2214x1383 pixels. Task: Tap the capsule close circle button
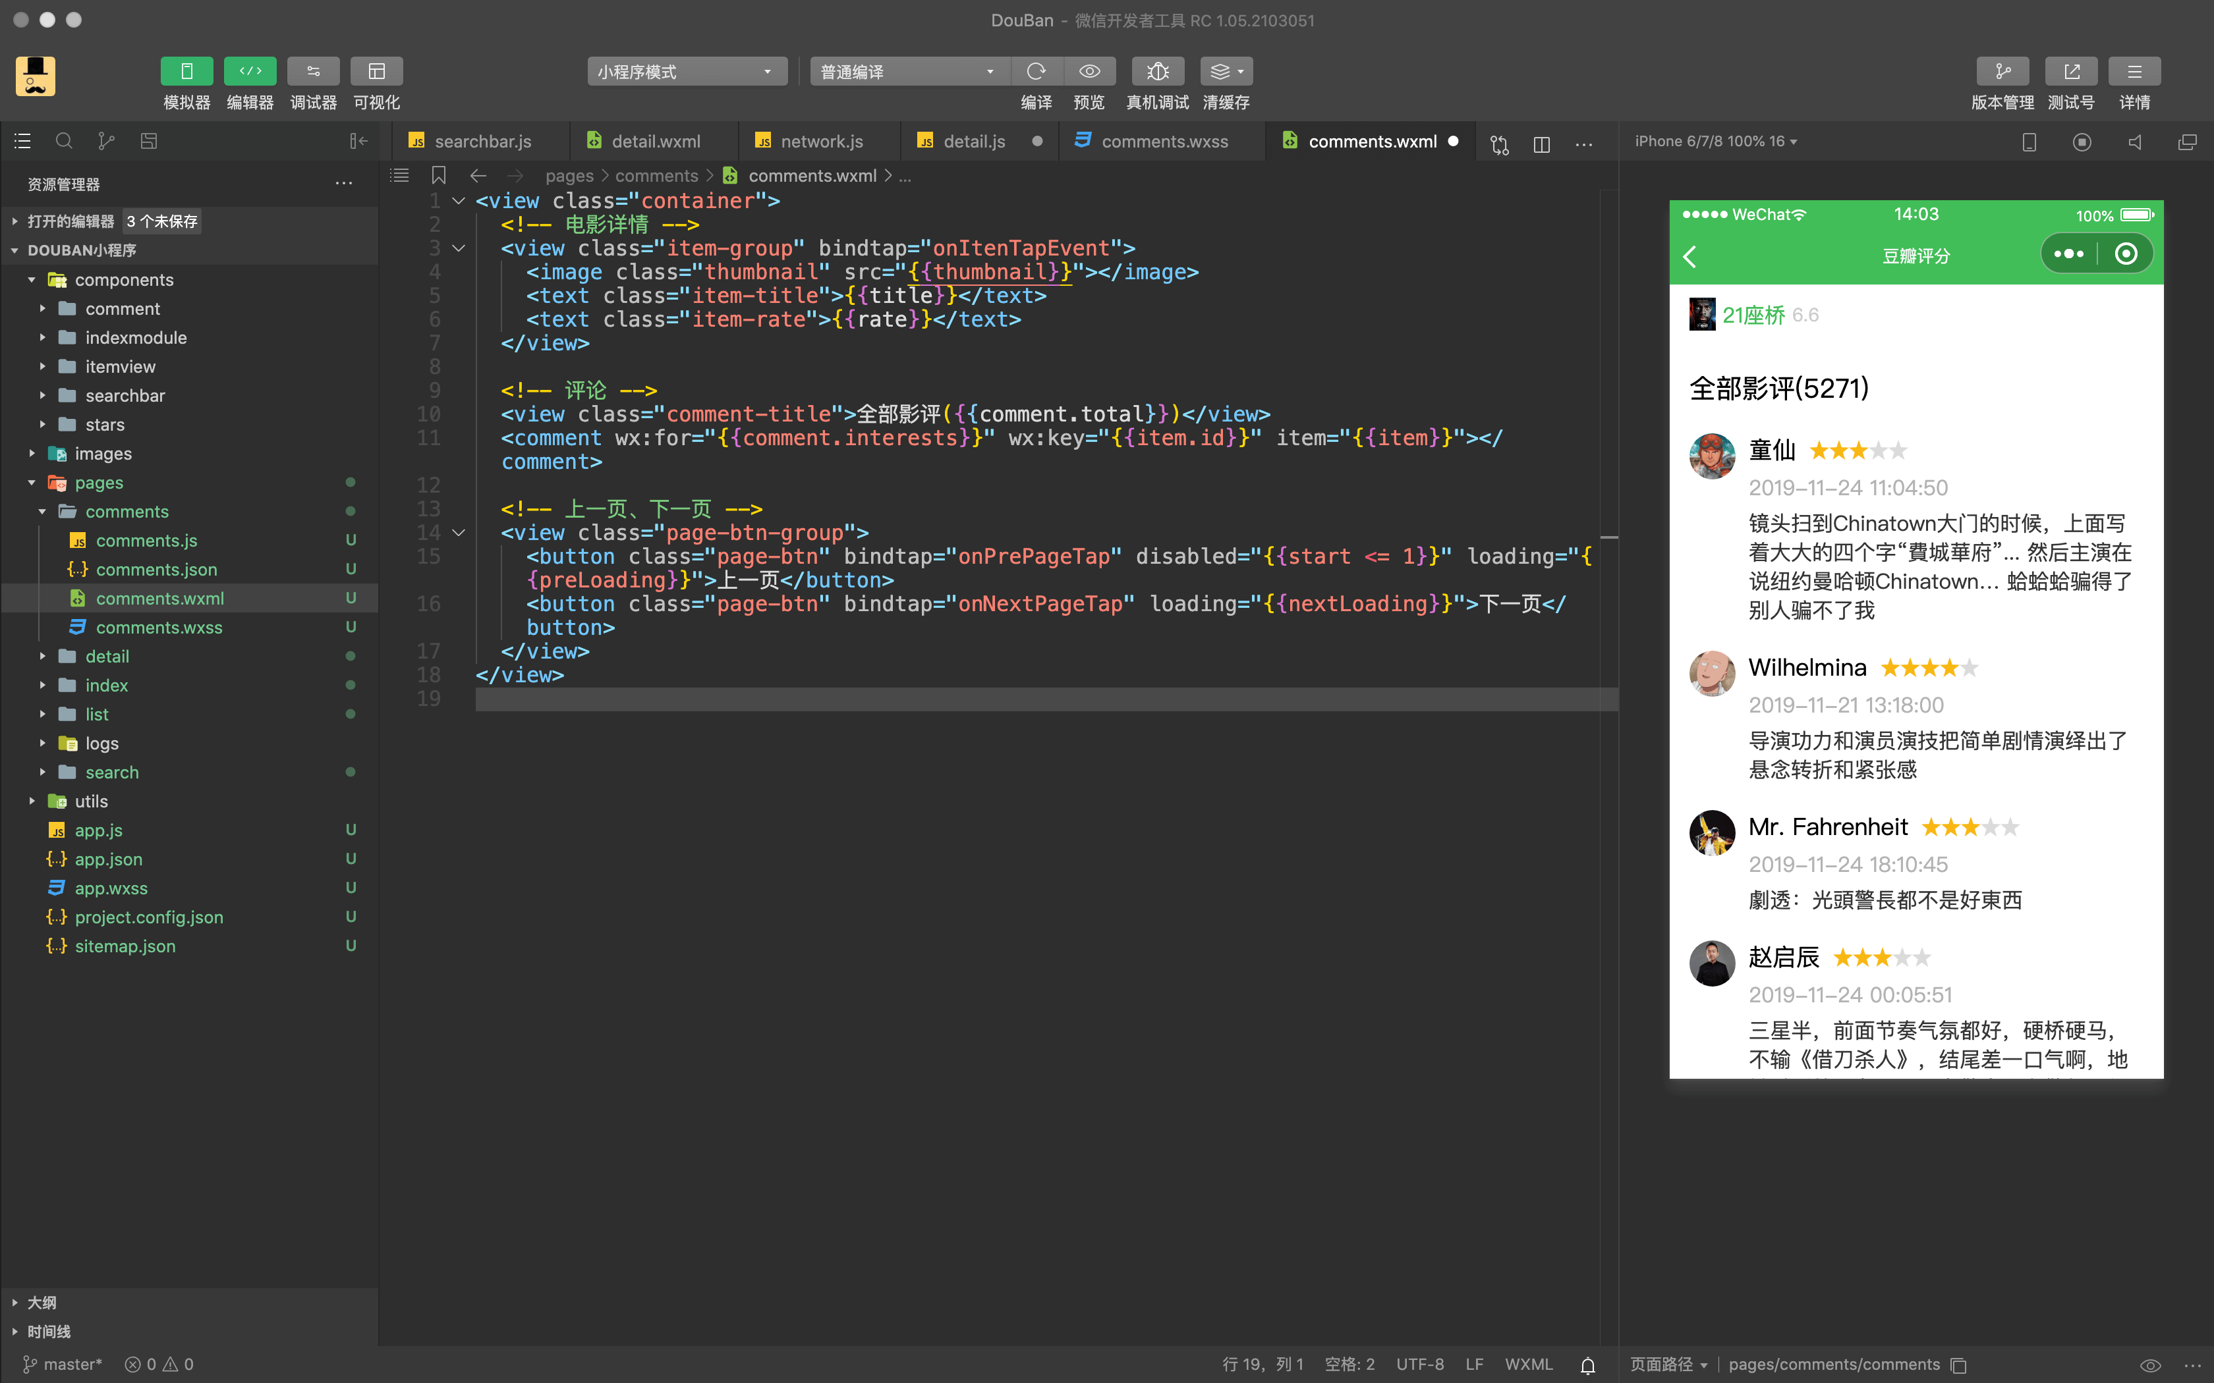pyautogui.click(x=2126, y=254)
